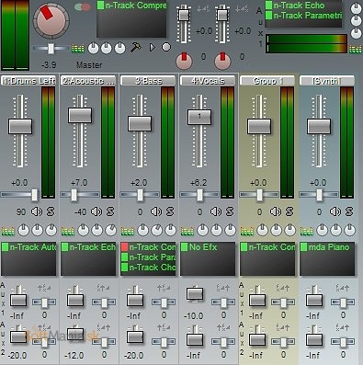Click the Acoustic channel volume fader at +7.0
363x365 pixels.
coord(80,115)
